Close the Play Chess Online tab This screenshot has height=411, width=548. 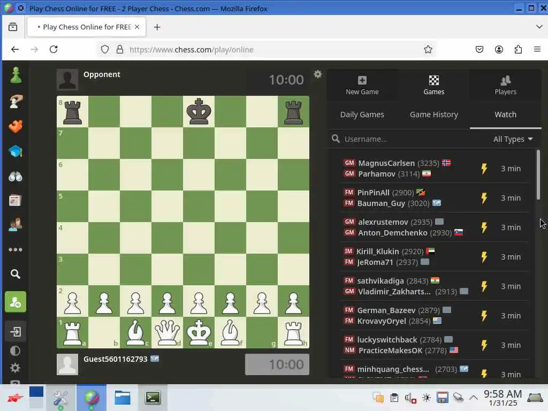137,27
